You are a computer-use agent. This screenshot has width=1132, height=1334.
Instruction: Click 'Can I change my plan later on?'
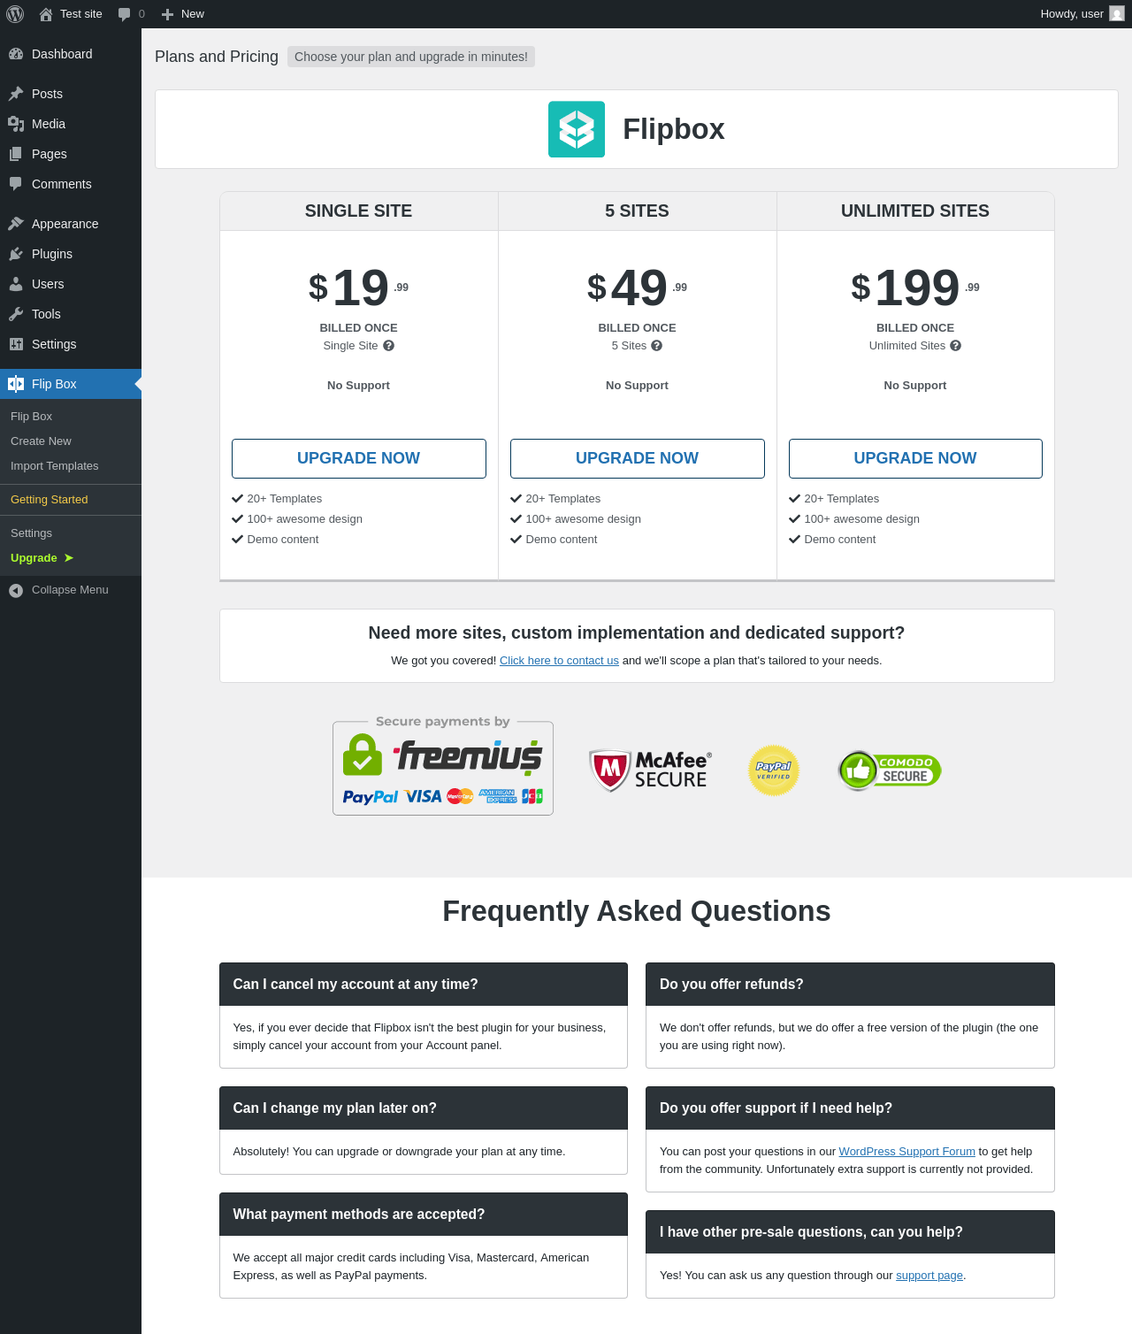[x=424, y=1108]
